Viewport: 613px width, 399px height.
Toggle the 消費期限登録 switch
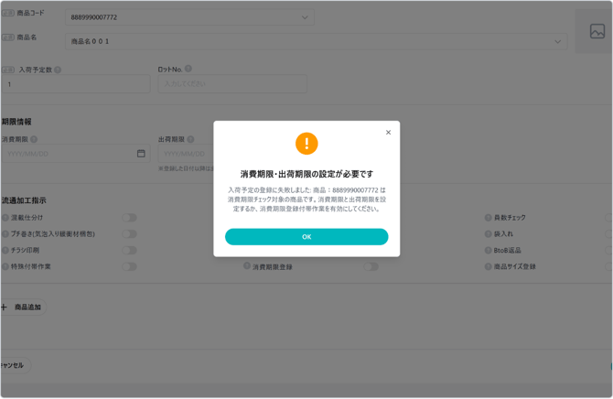coord(370,267)
